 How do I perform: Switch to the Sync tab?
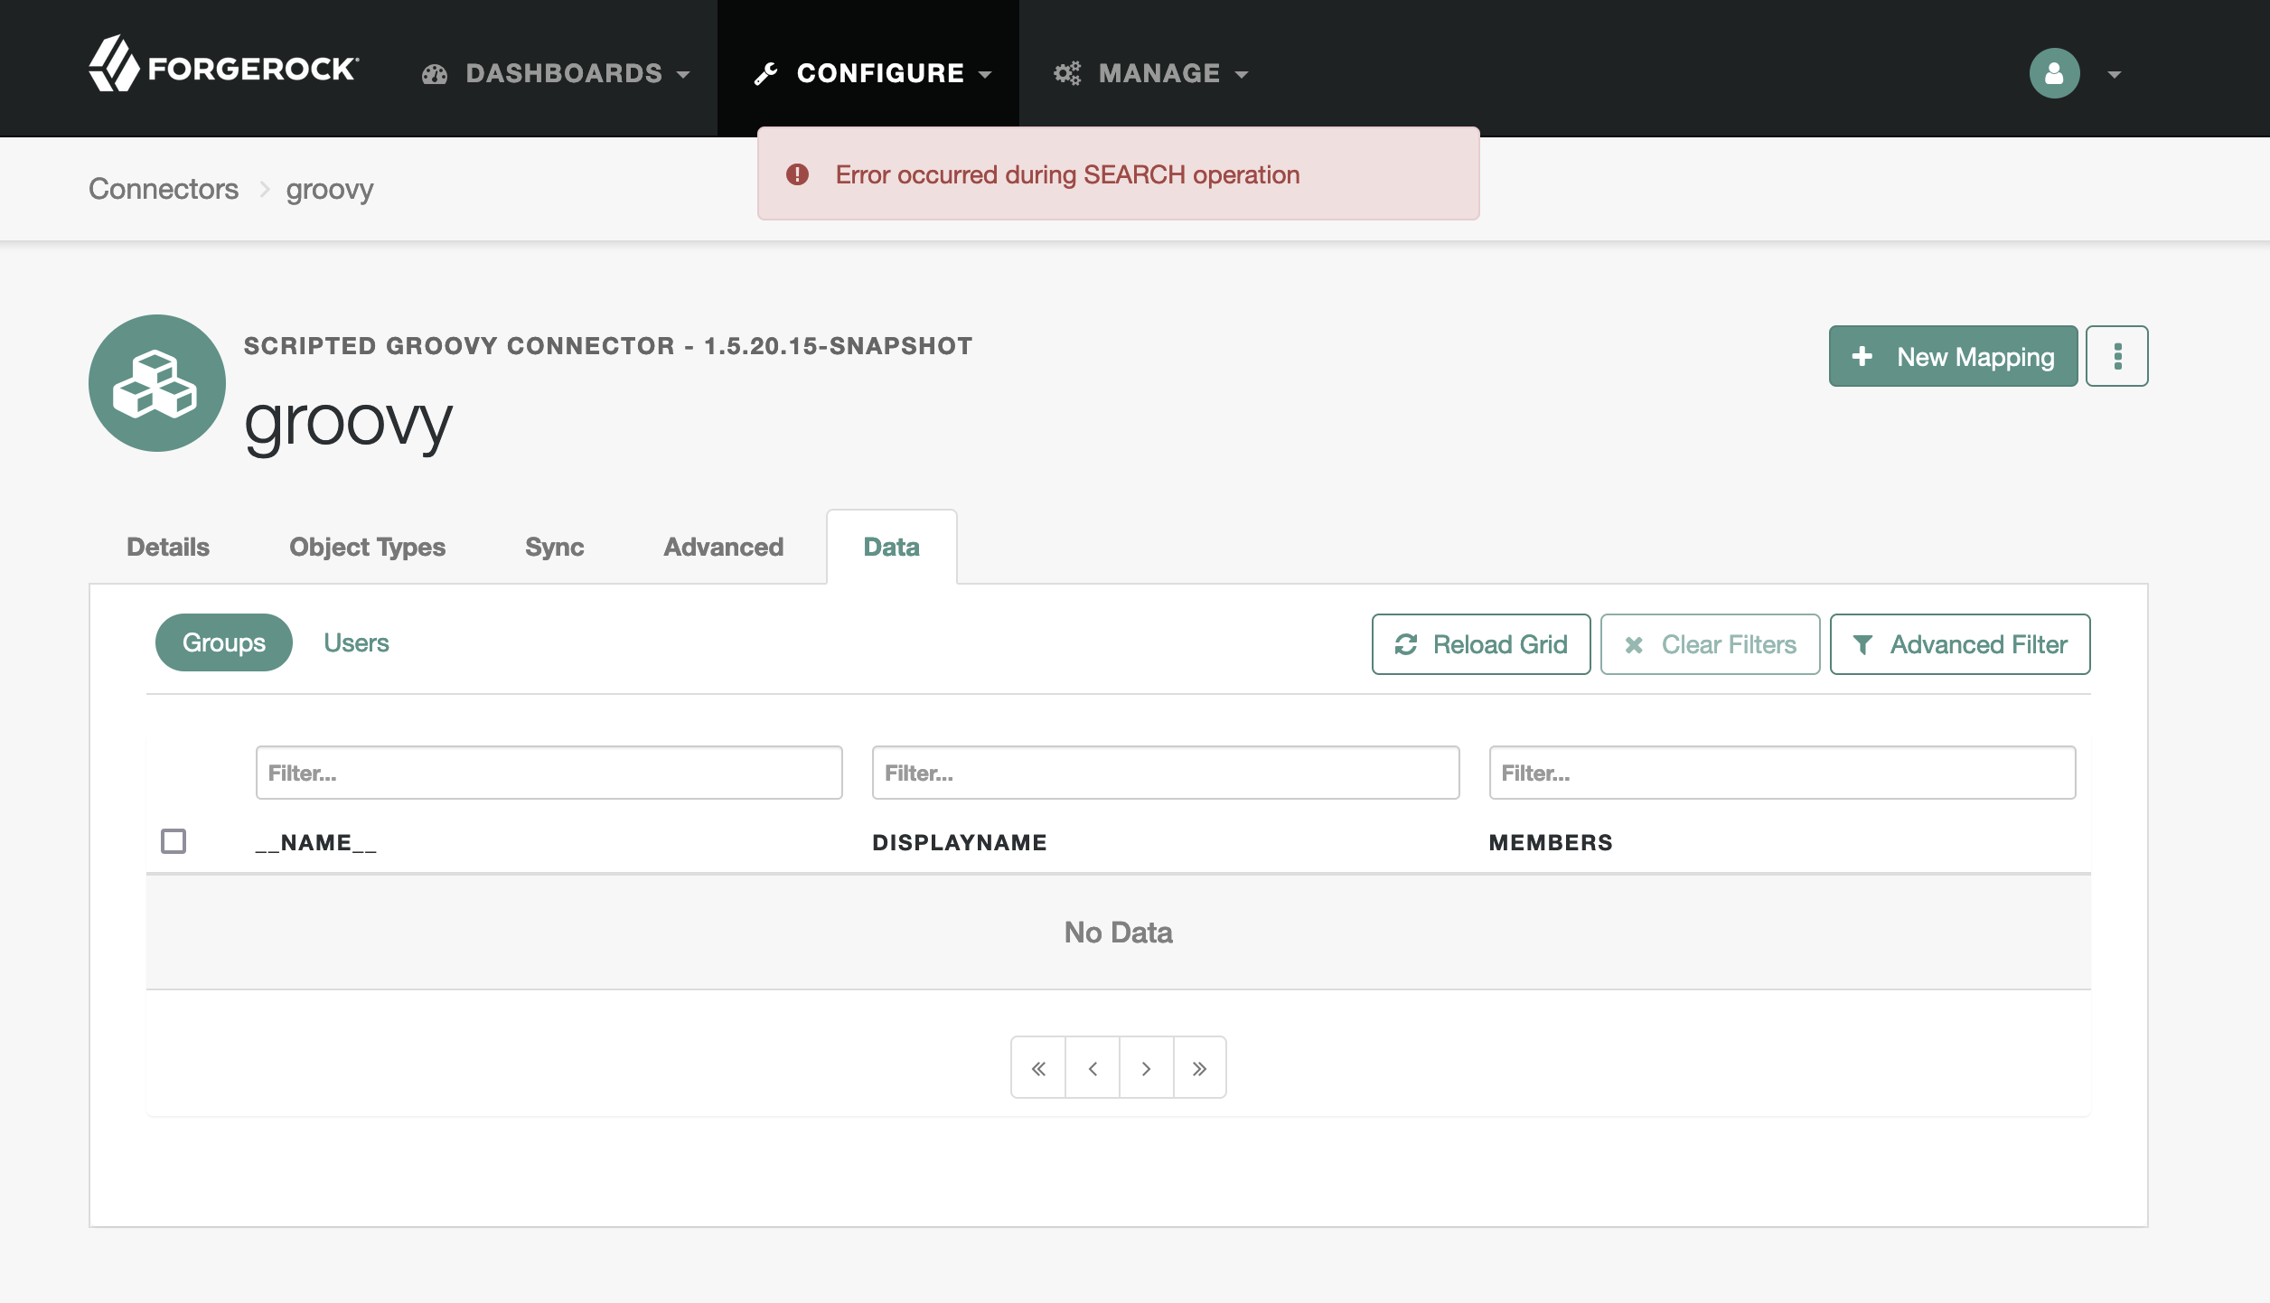pyautogui.click(x=554, y=547)
